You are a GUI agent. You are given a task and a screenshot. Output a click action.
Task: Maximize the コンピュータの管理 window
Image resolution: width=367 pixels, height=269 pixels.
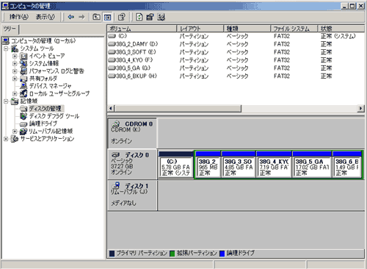(x=352, y=6)
